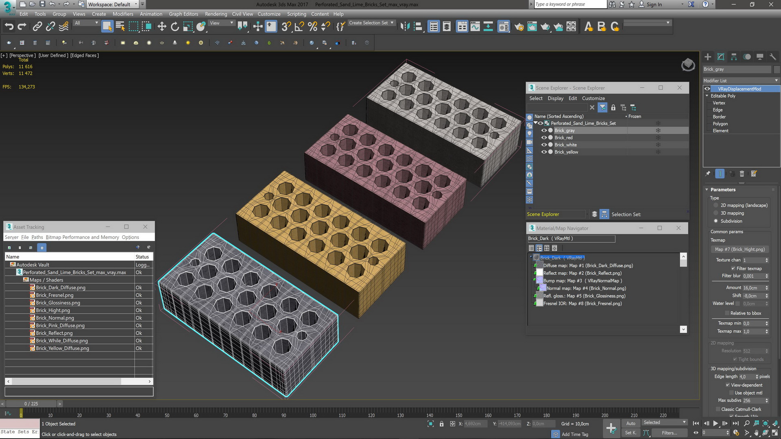Open the Modifiers menu
Image resolution: width=781 pixels, height=439 pixels.
click(123, 14)
